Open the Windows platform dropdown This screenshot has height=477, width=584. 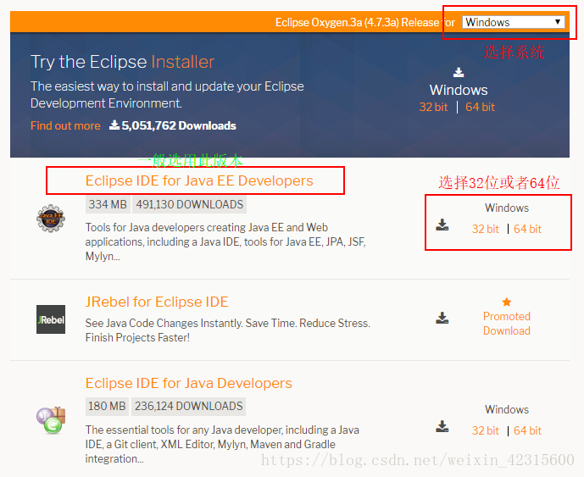(x=514, y=22)
